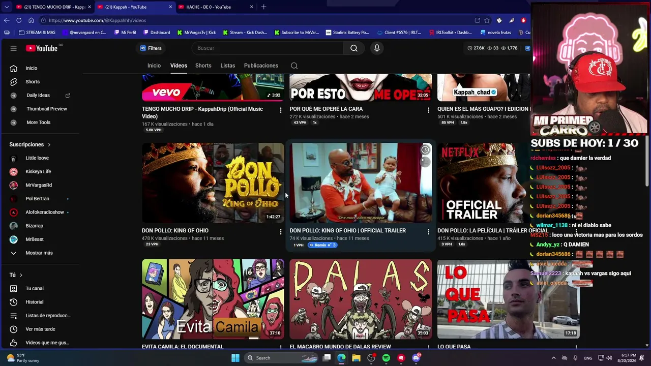
Task: Open the tab list dropdown arrow
Action: click(7, 7)
